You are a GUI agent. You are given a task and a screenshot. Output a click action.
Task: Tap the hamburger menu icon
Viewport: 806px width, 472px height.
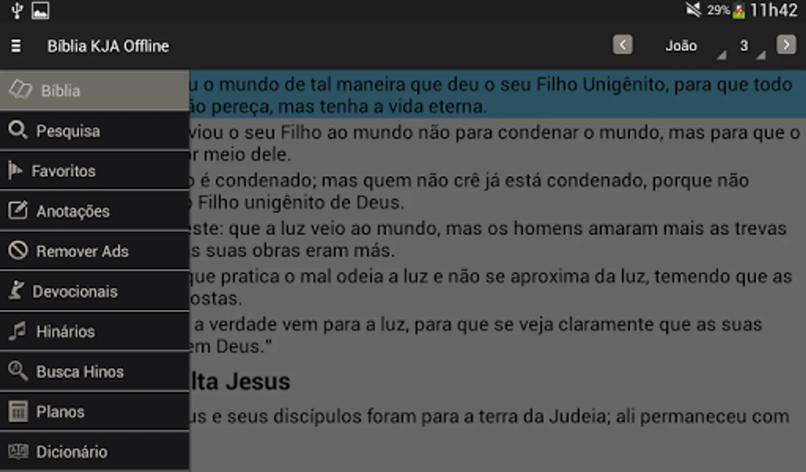click(16, 46)
